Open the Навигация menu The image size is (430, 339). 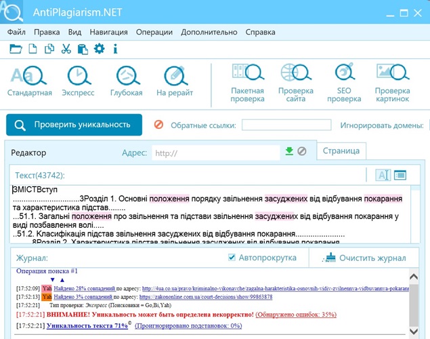108,32
